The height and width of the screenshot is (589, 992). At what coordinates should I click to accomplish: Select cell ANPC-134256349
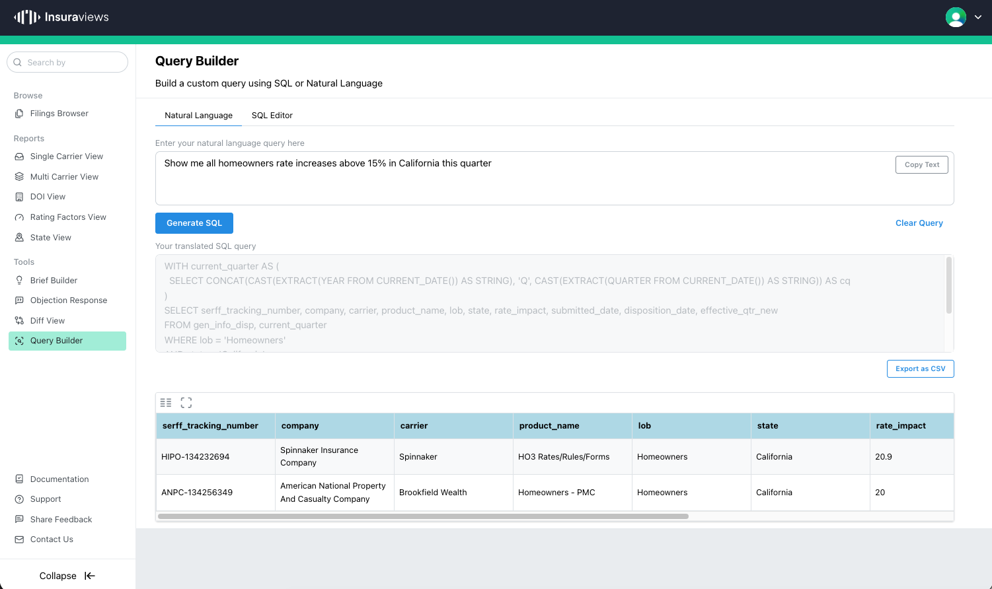pos(215,493)
